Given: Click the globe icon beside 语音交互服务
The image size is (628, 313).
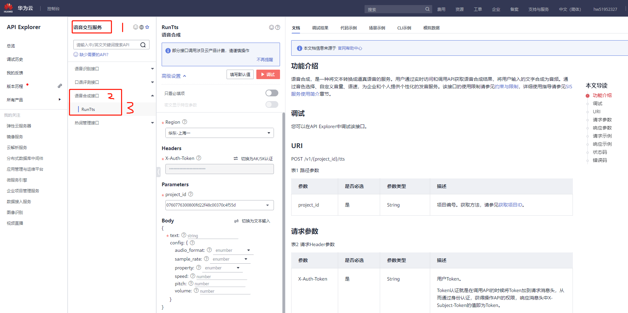Looking at the screenshot, I should point(141,27).
